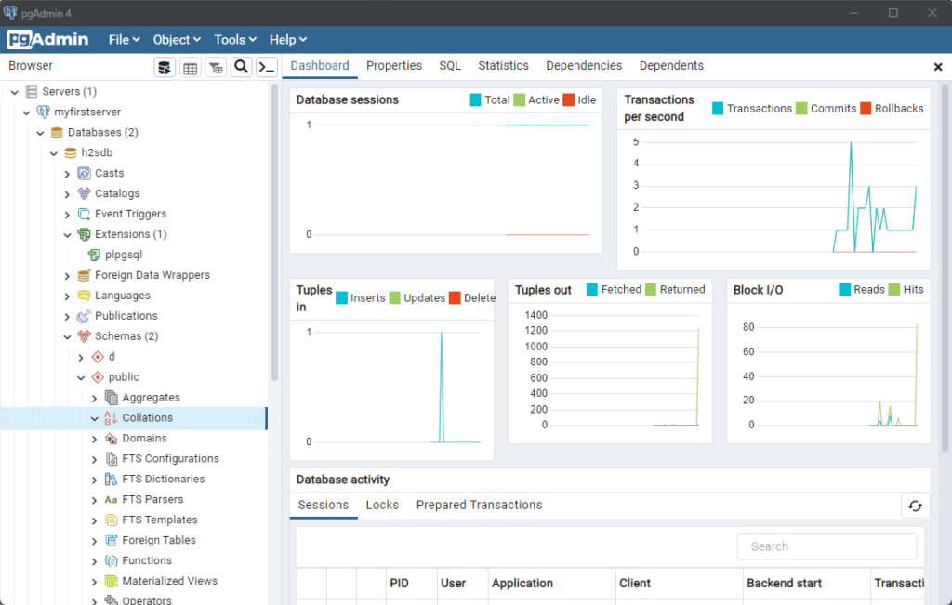Refresh the Database activity panel
This screenshot has width=952, height=605.
915,506
